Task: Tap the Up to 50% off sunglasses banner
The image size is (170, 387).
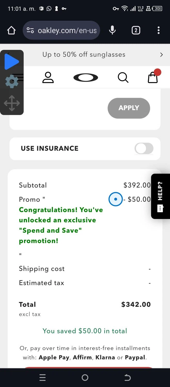Action: click(84, 55)
